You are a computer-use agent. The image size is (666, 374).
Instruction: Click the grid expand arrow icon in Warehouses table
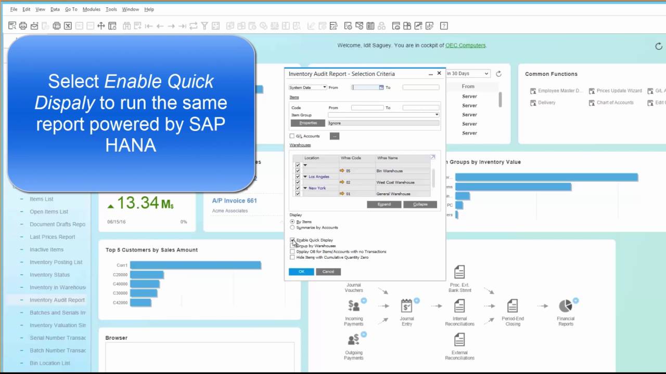click(432, 157)
